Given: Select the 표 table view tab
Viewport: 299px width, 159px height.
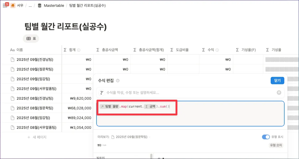Looking at the screenshot, I should 31,39.
